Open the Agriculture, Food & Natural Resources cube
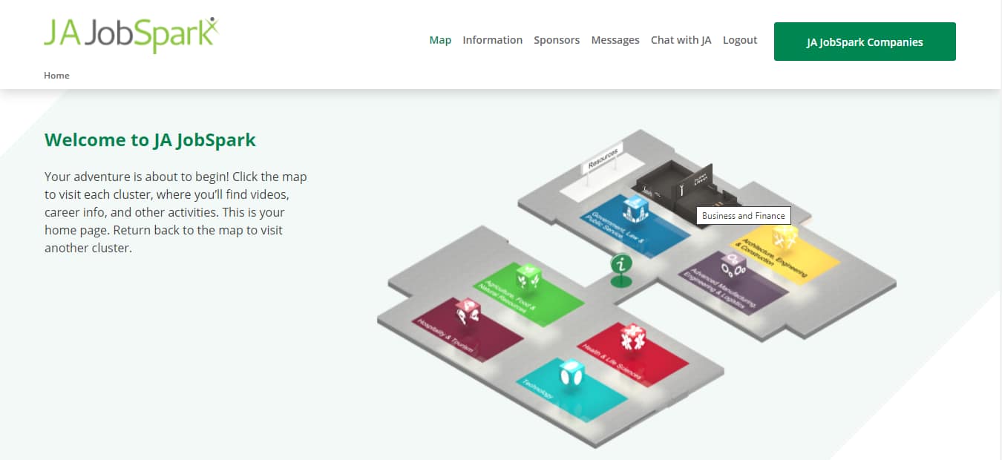Viewport: 1002px width, 460px height. [x=528, y=277]
